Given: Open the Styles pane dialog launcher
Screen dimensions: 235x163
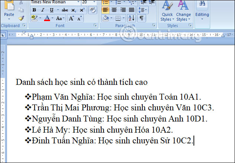Looking at the screenshot, I should [190, 25].
